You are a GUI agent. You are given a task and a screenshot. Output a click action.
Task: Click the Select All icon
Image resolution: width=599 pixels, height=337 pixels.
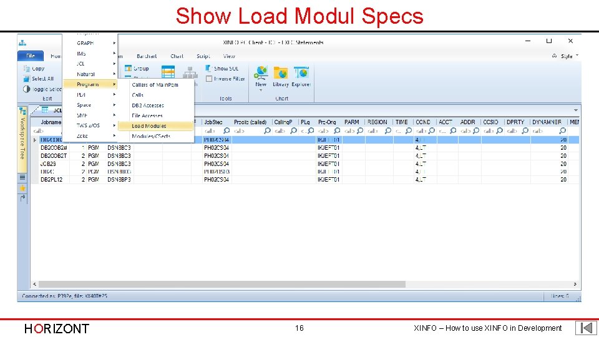(x=26, y=79)
